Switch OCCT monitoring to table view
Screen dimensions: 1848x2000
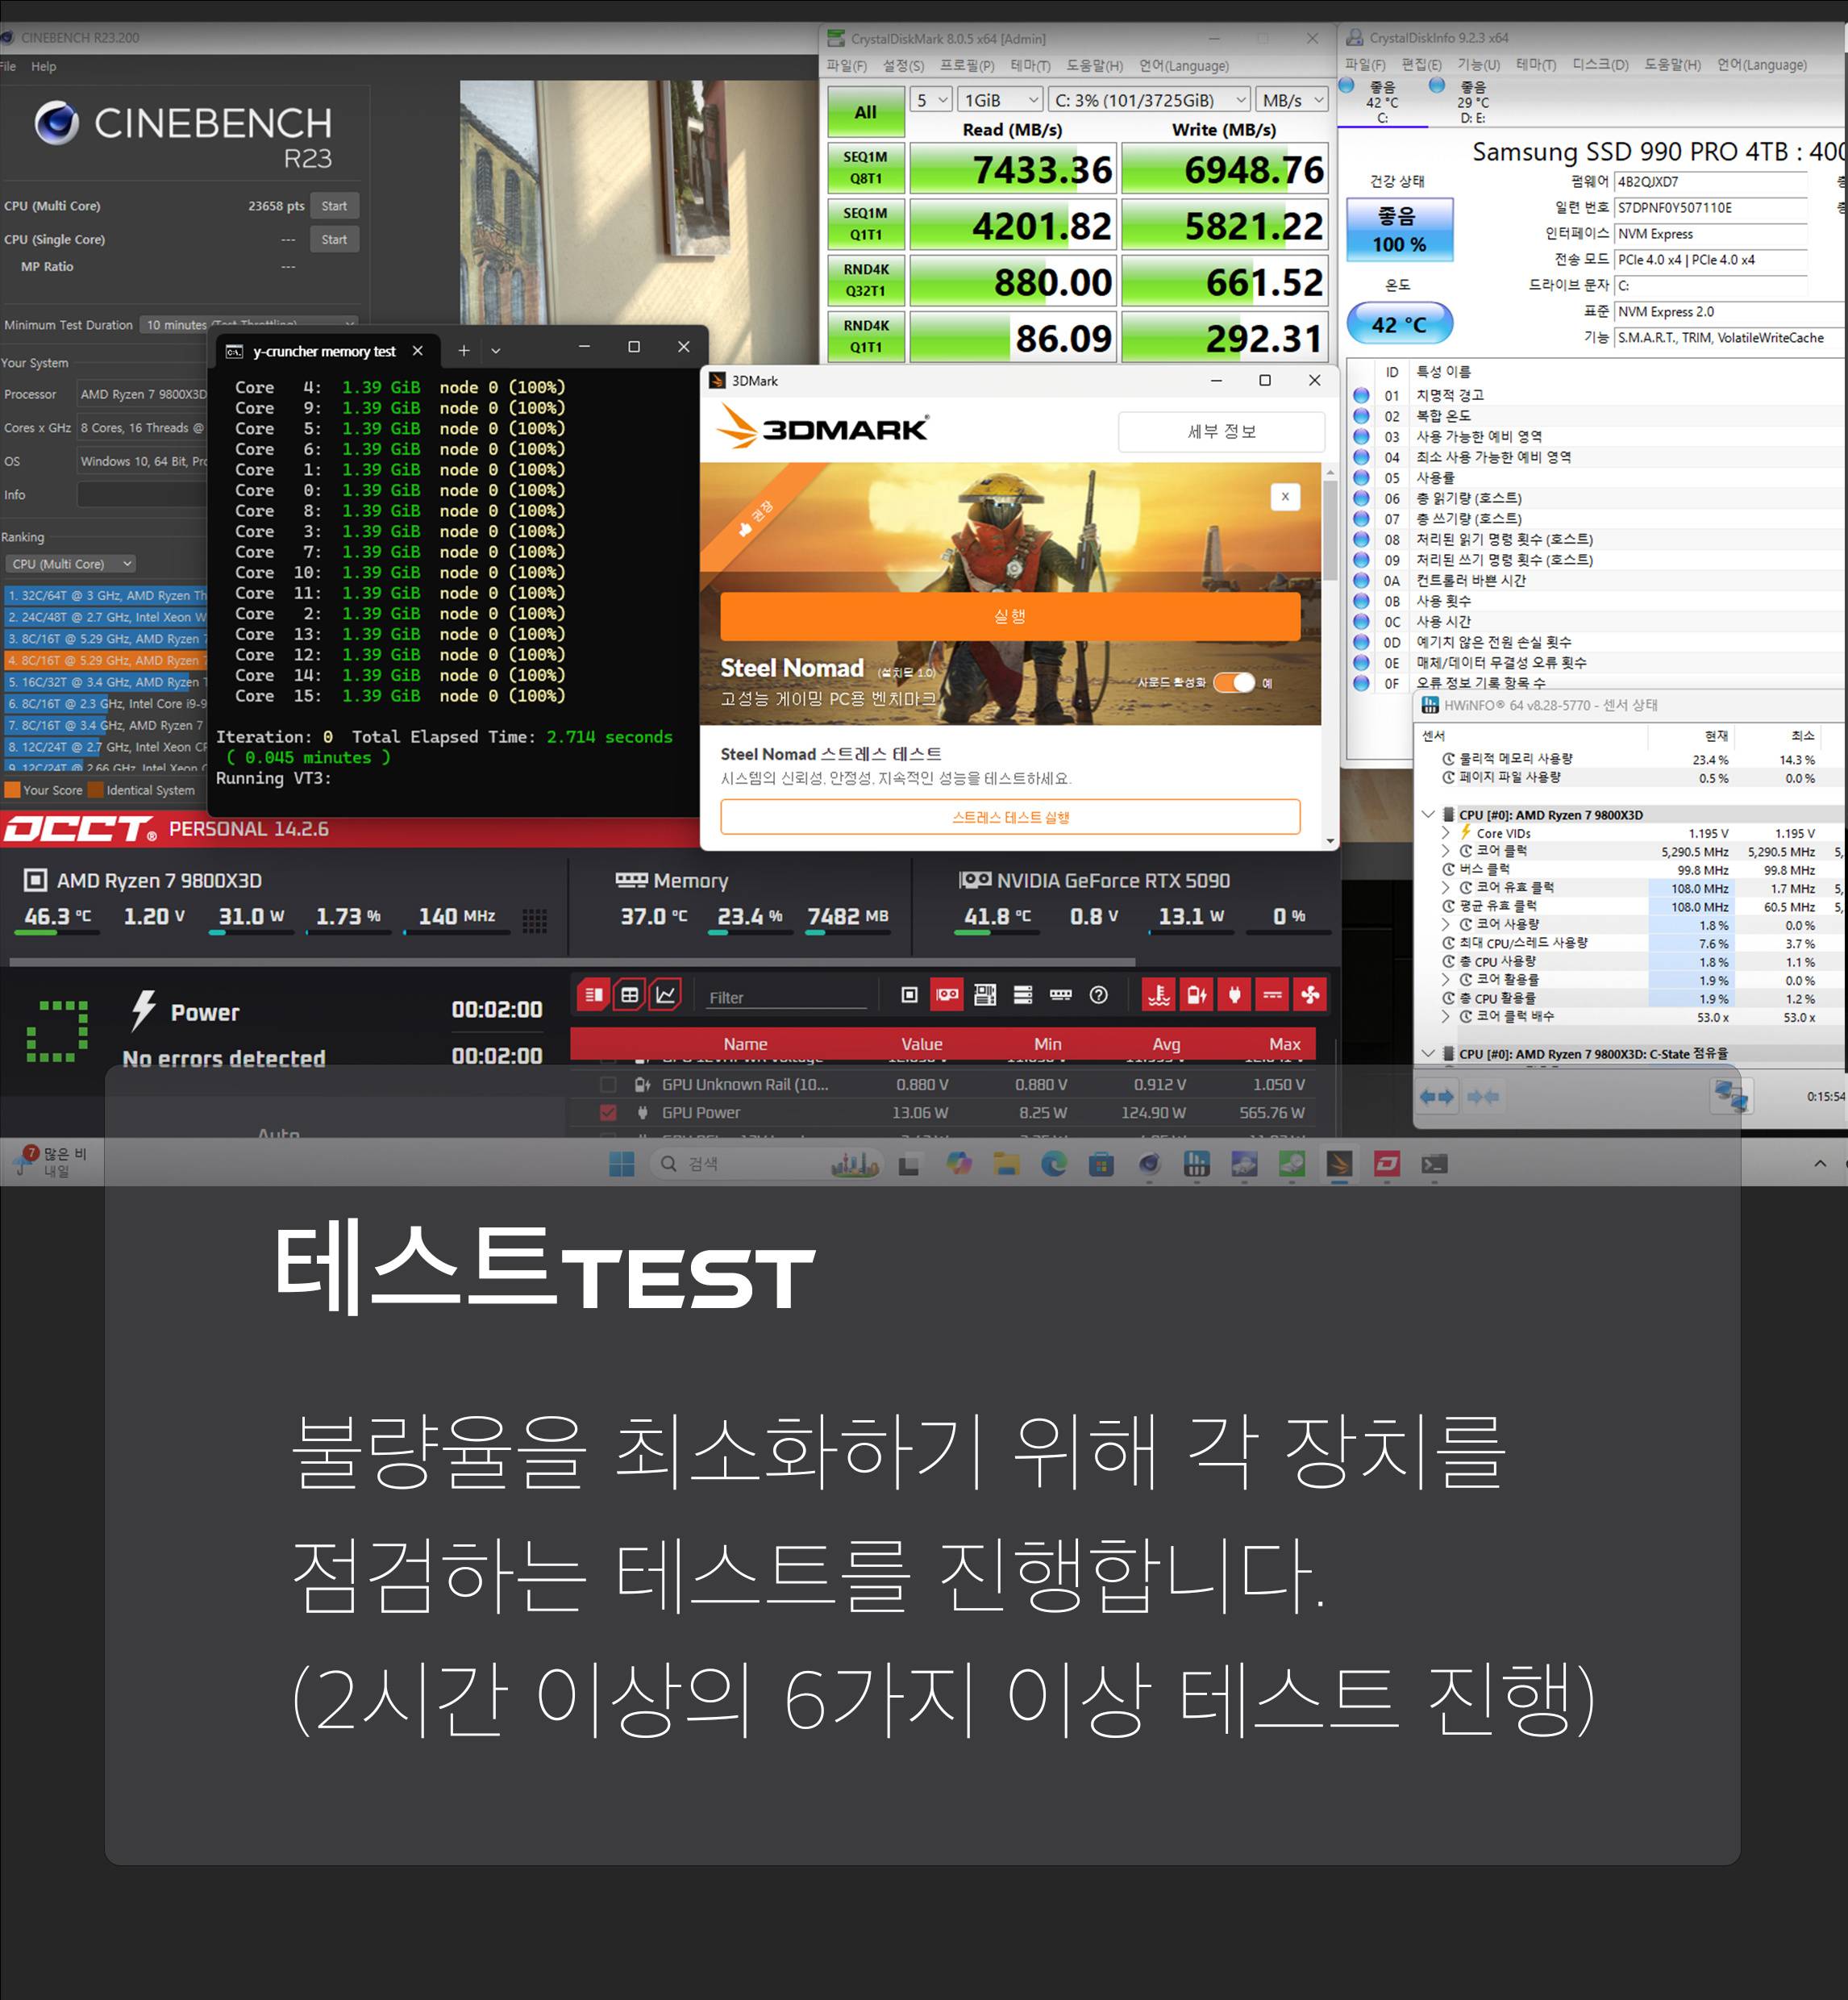click(x=629, y=995)
